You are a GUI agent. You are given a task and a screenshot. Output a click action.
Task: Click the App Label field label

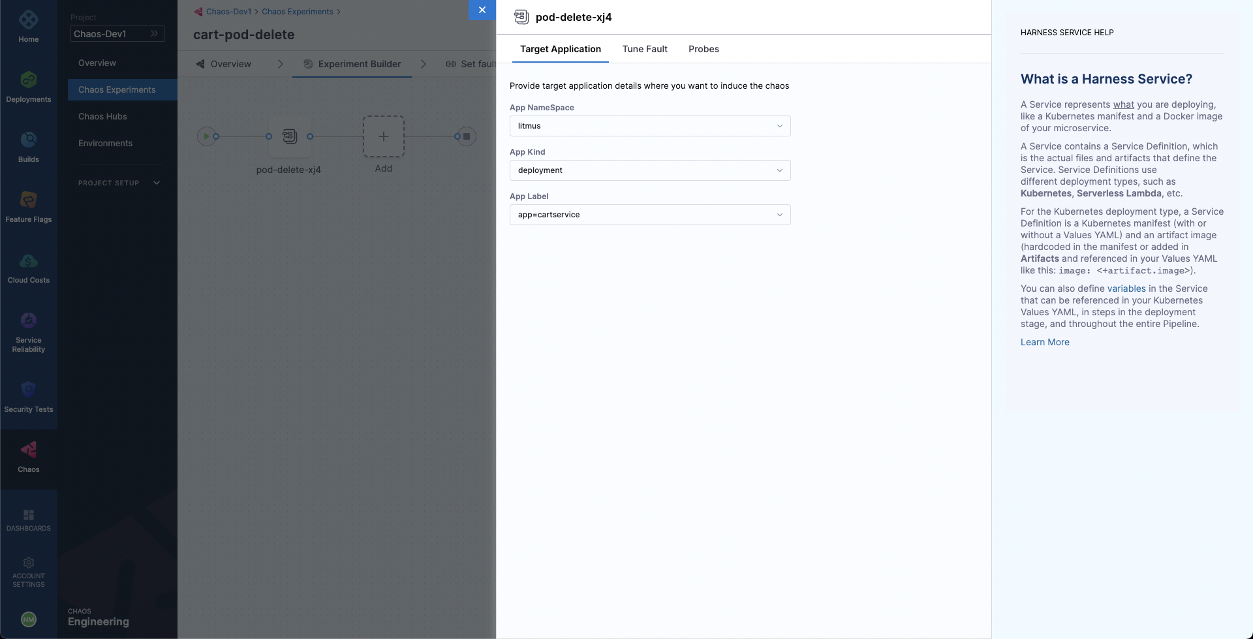tap(529, 196)
